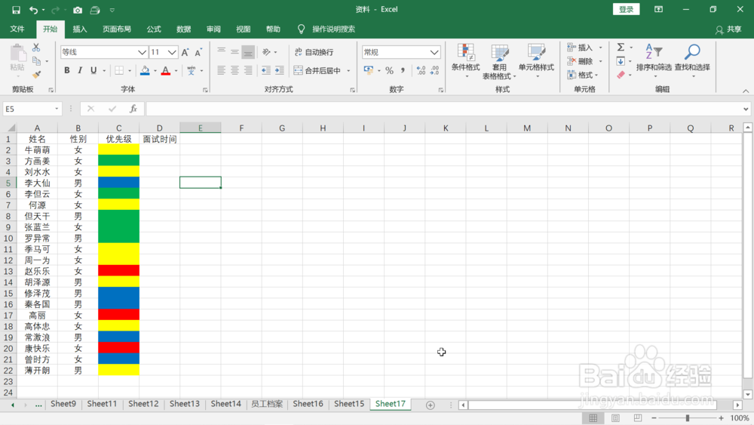Viewport: 754px width, 425px height.
Task: Open the Data (数据) tab
Action: pyautogui.click(x=184, y=29)
